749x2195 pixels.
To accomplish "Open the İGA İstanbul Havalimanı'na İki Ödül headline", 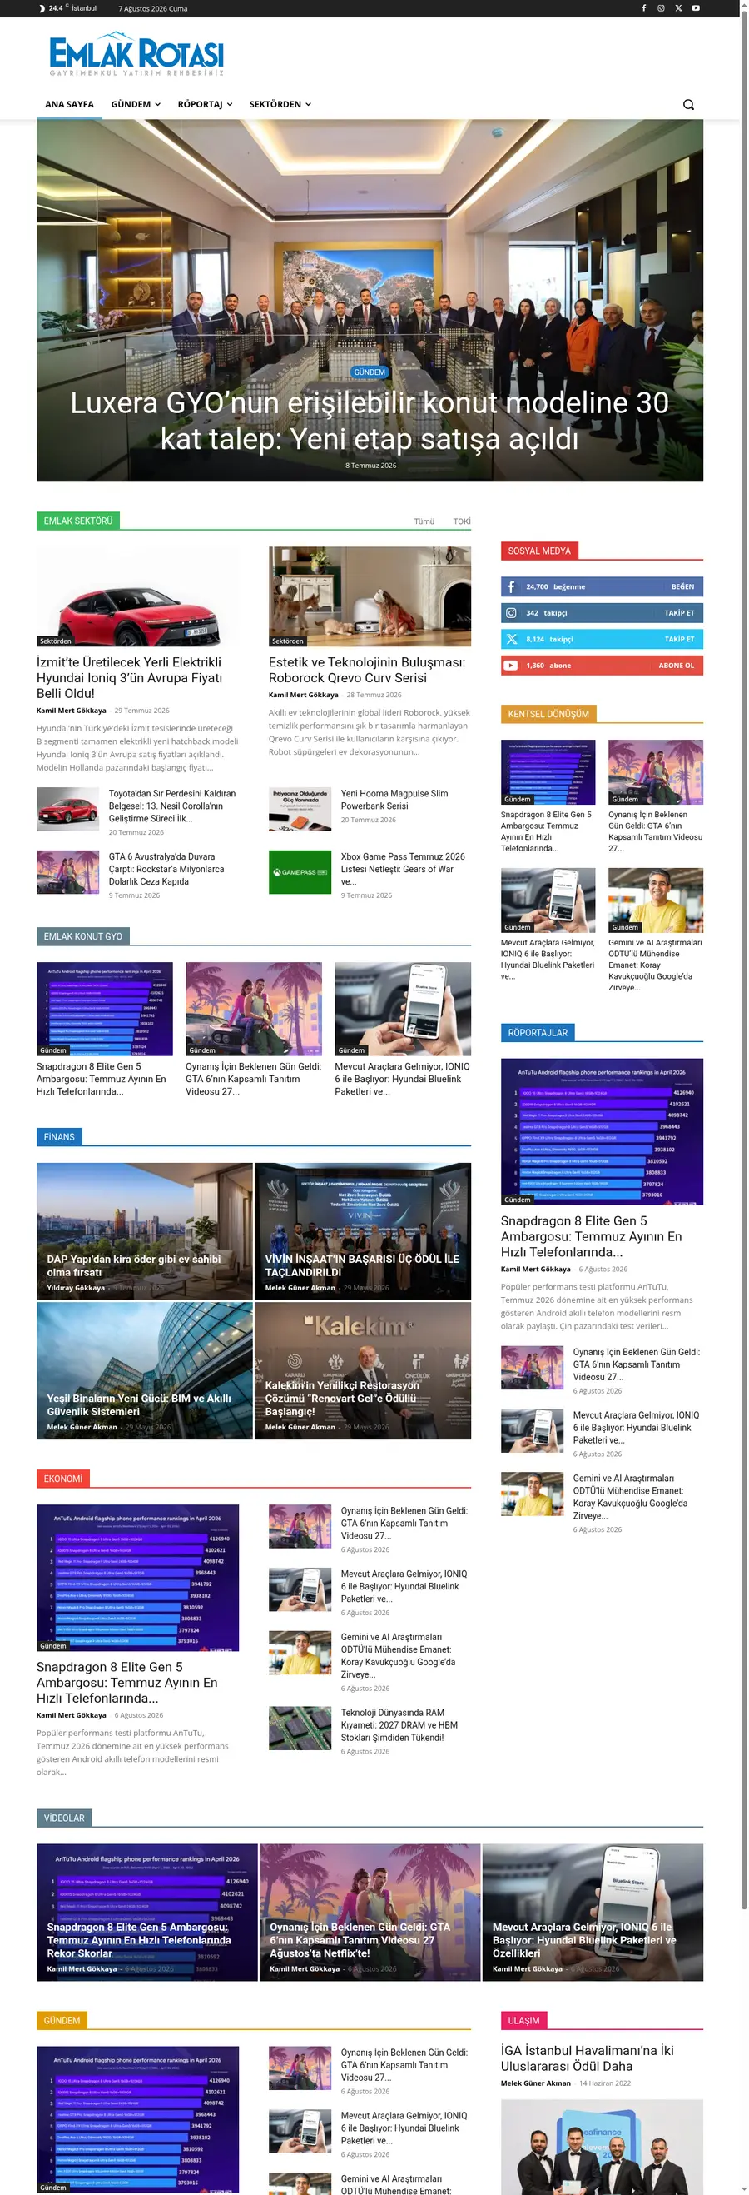I will pos(588,2058).
